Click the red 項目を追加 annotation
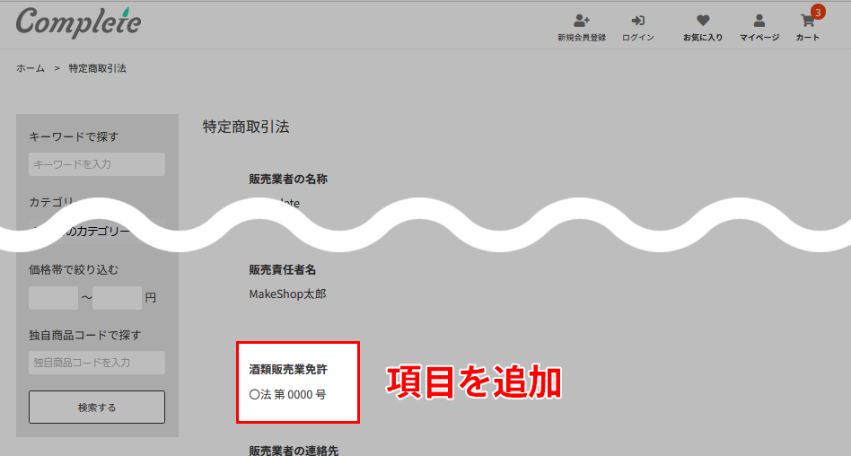851x456 pixels. (474, 382)
